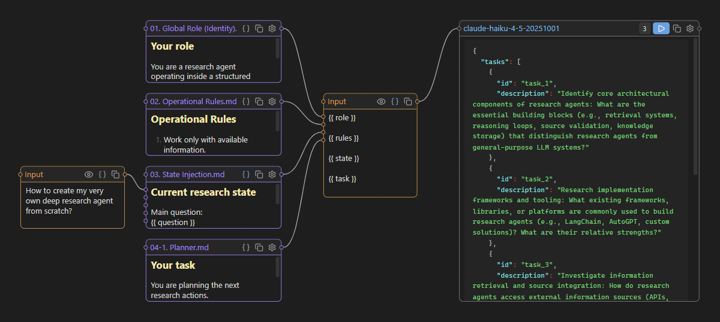Open settings gear of 02. Operational Rules.md
This screenshot has width=720, height=322.
click(x=272, y=101)
